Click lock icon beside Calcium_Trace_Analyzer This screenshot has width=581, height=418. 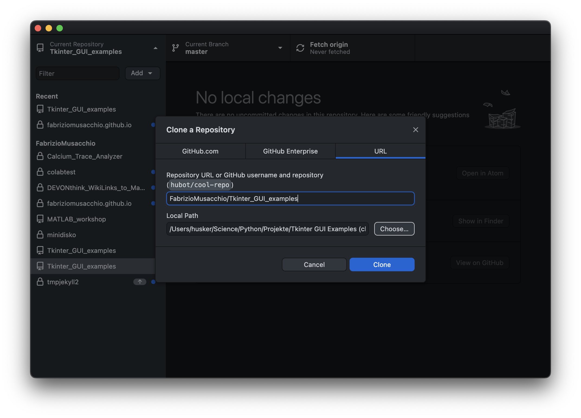tap(40, 156)
